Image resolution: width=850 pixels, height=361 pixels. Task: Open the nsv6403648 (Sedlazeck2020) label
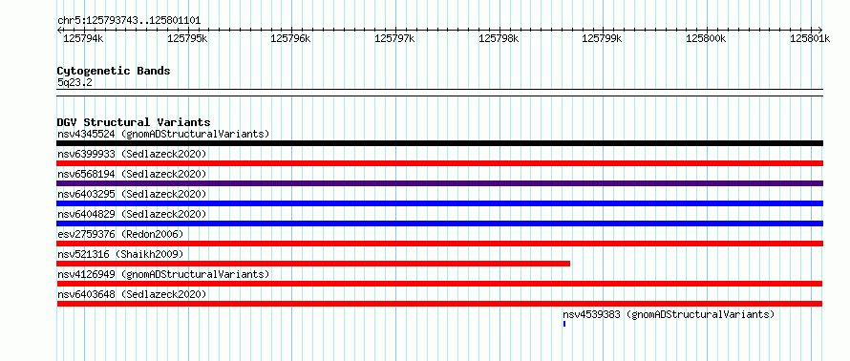[132, 294]
